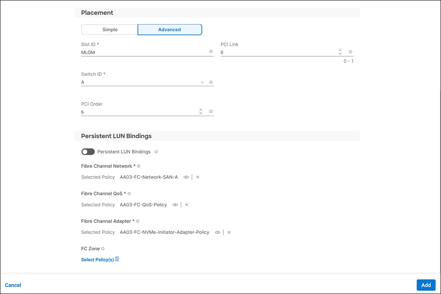
Task: Cancel the placement configuration
Action: (13, 285)
